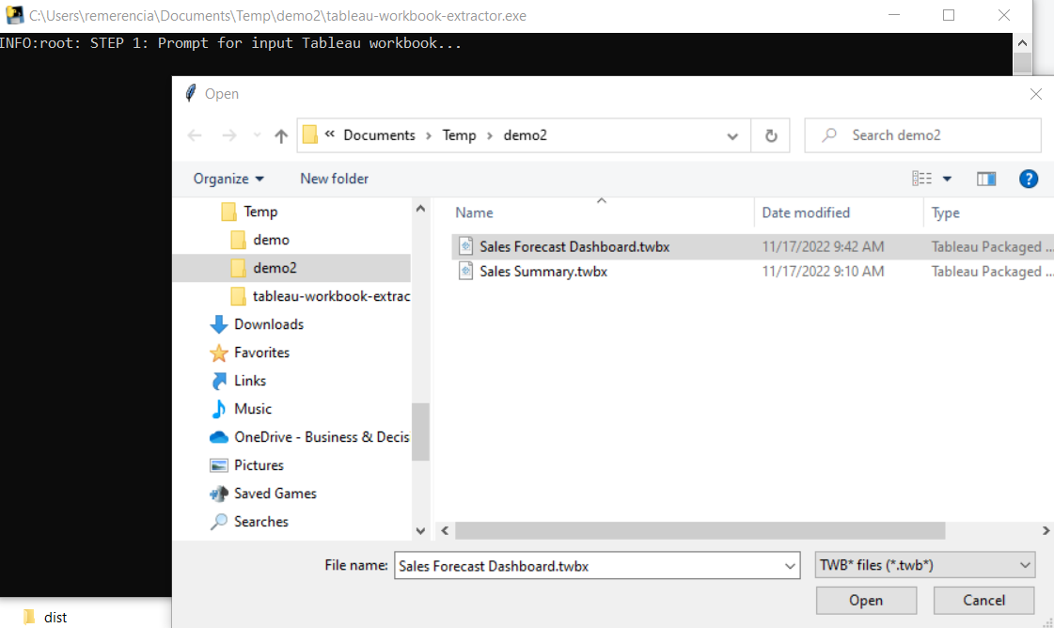Open the Organize menu
The image size is (1054, 628).
228,179
